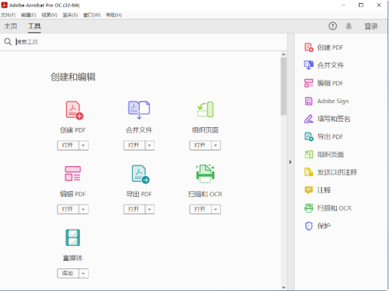389x291 pixels.
Task: Open the 视图(V) menu
Action: tap(49, 15)
